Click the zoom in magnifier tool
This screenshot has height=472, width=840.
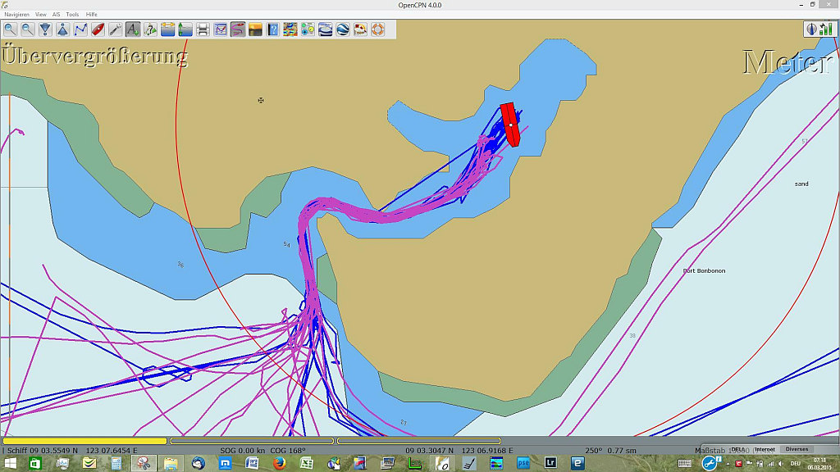[10, 29]
